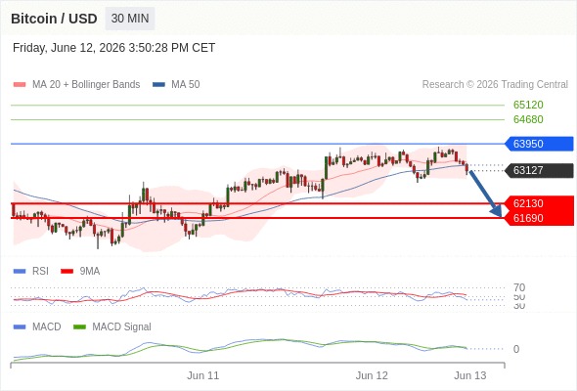Viewport: 577px width, 391px height.
Task: Click the red MA 20 + Bollinger Bands swatch
Action: tap(20, 85)
